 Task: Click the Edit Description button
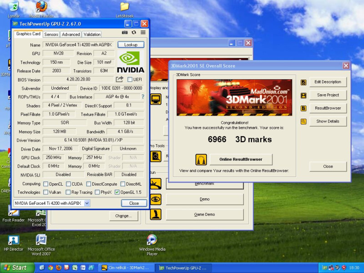pyautogui.click(x=328, y=82)
